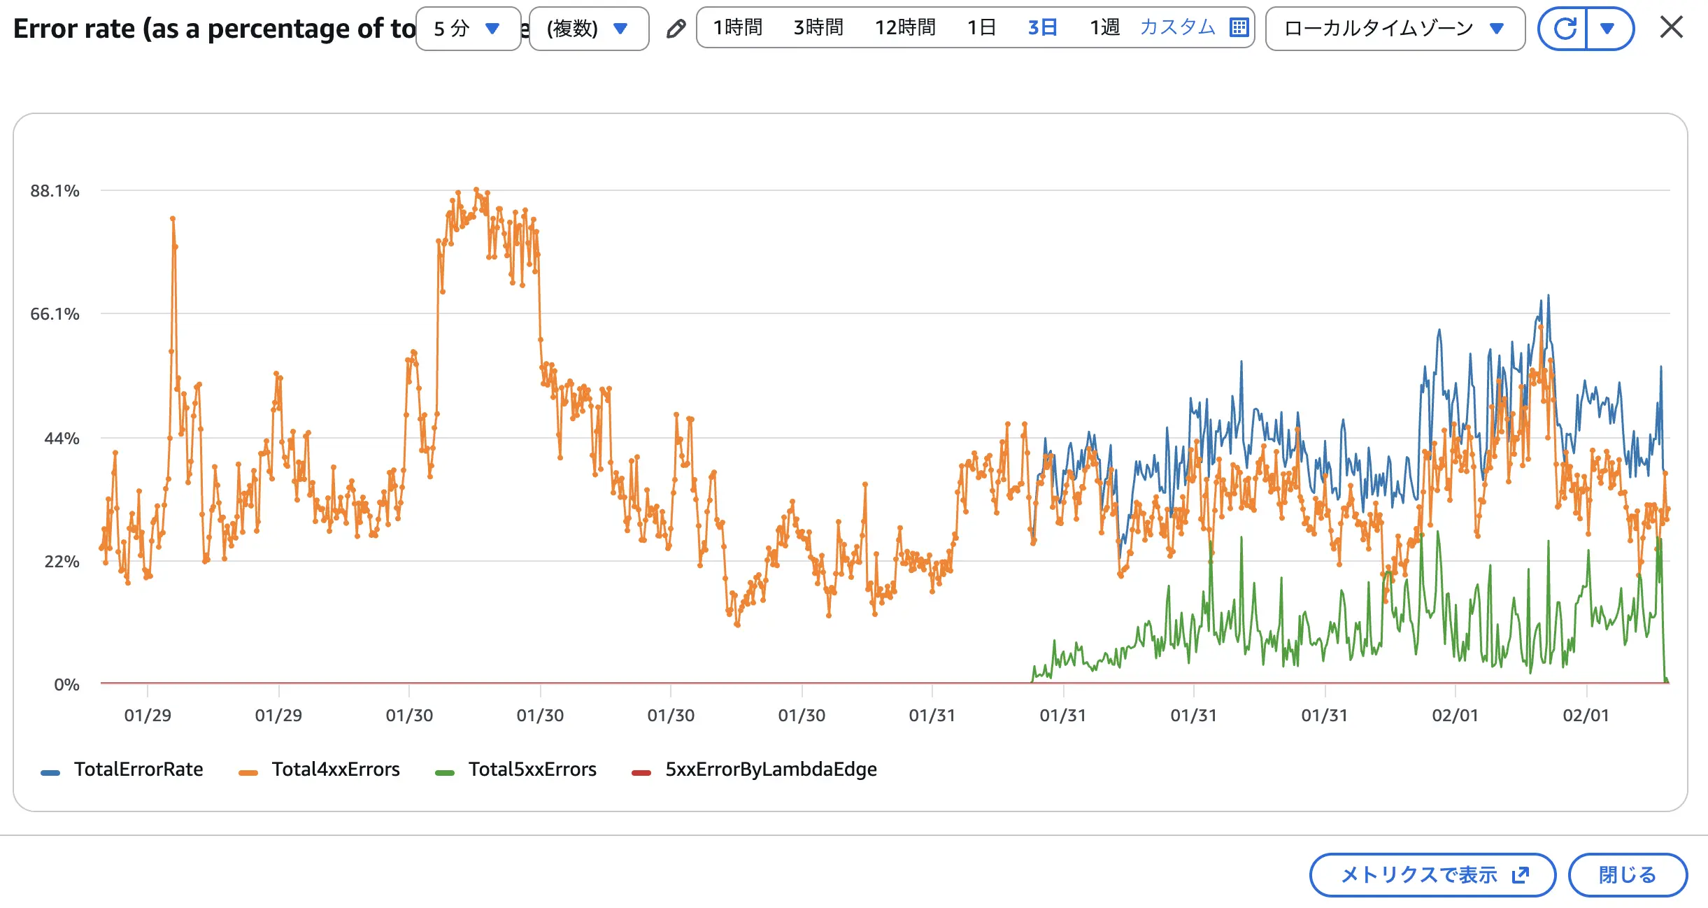Click カスタム custom range link
Image resolution: width=1708 pixels, height=908 pixels.
[1178, 28]
